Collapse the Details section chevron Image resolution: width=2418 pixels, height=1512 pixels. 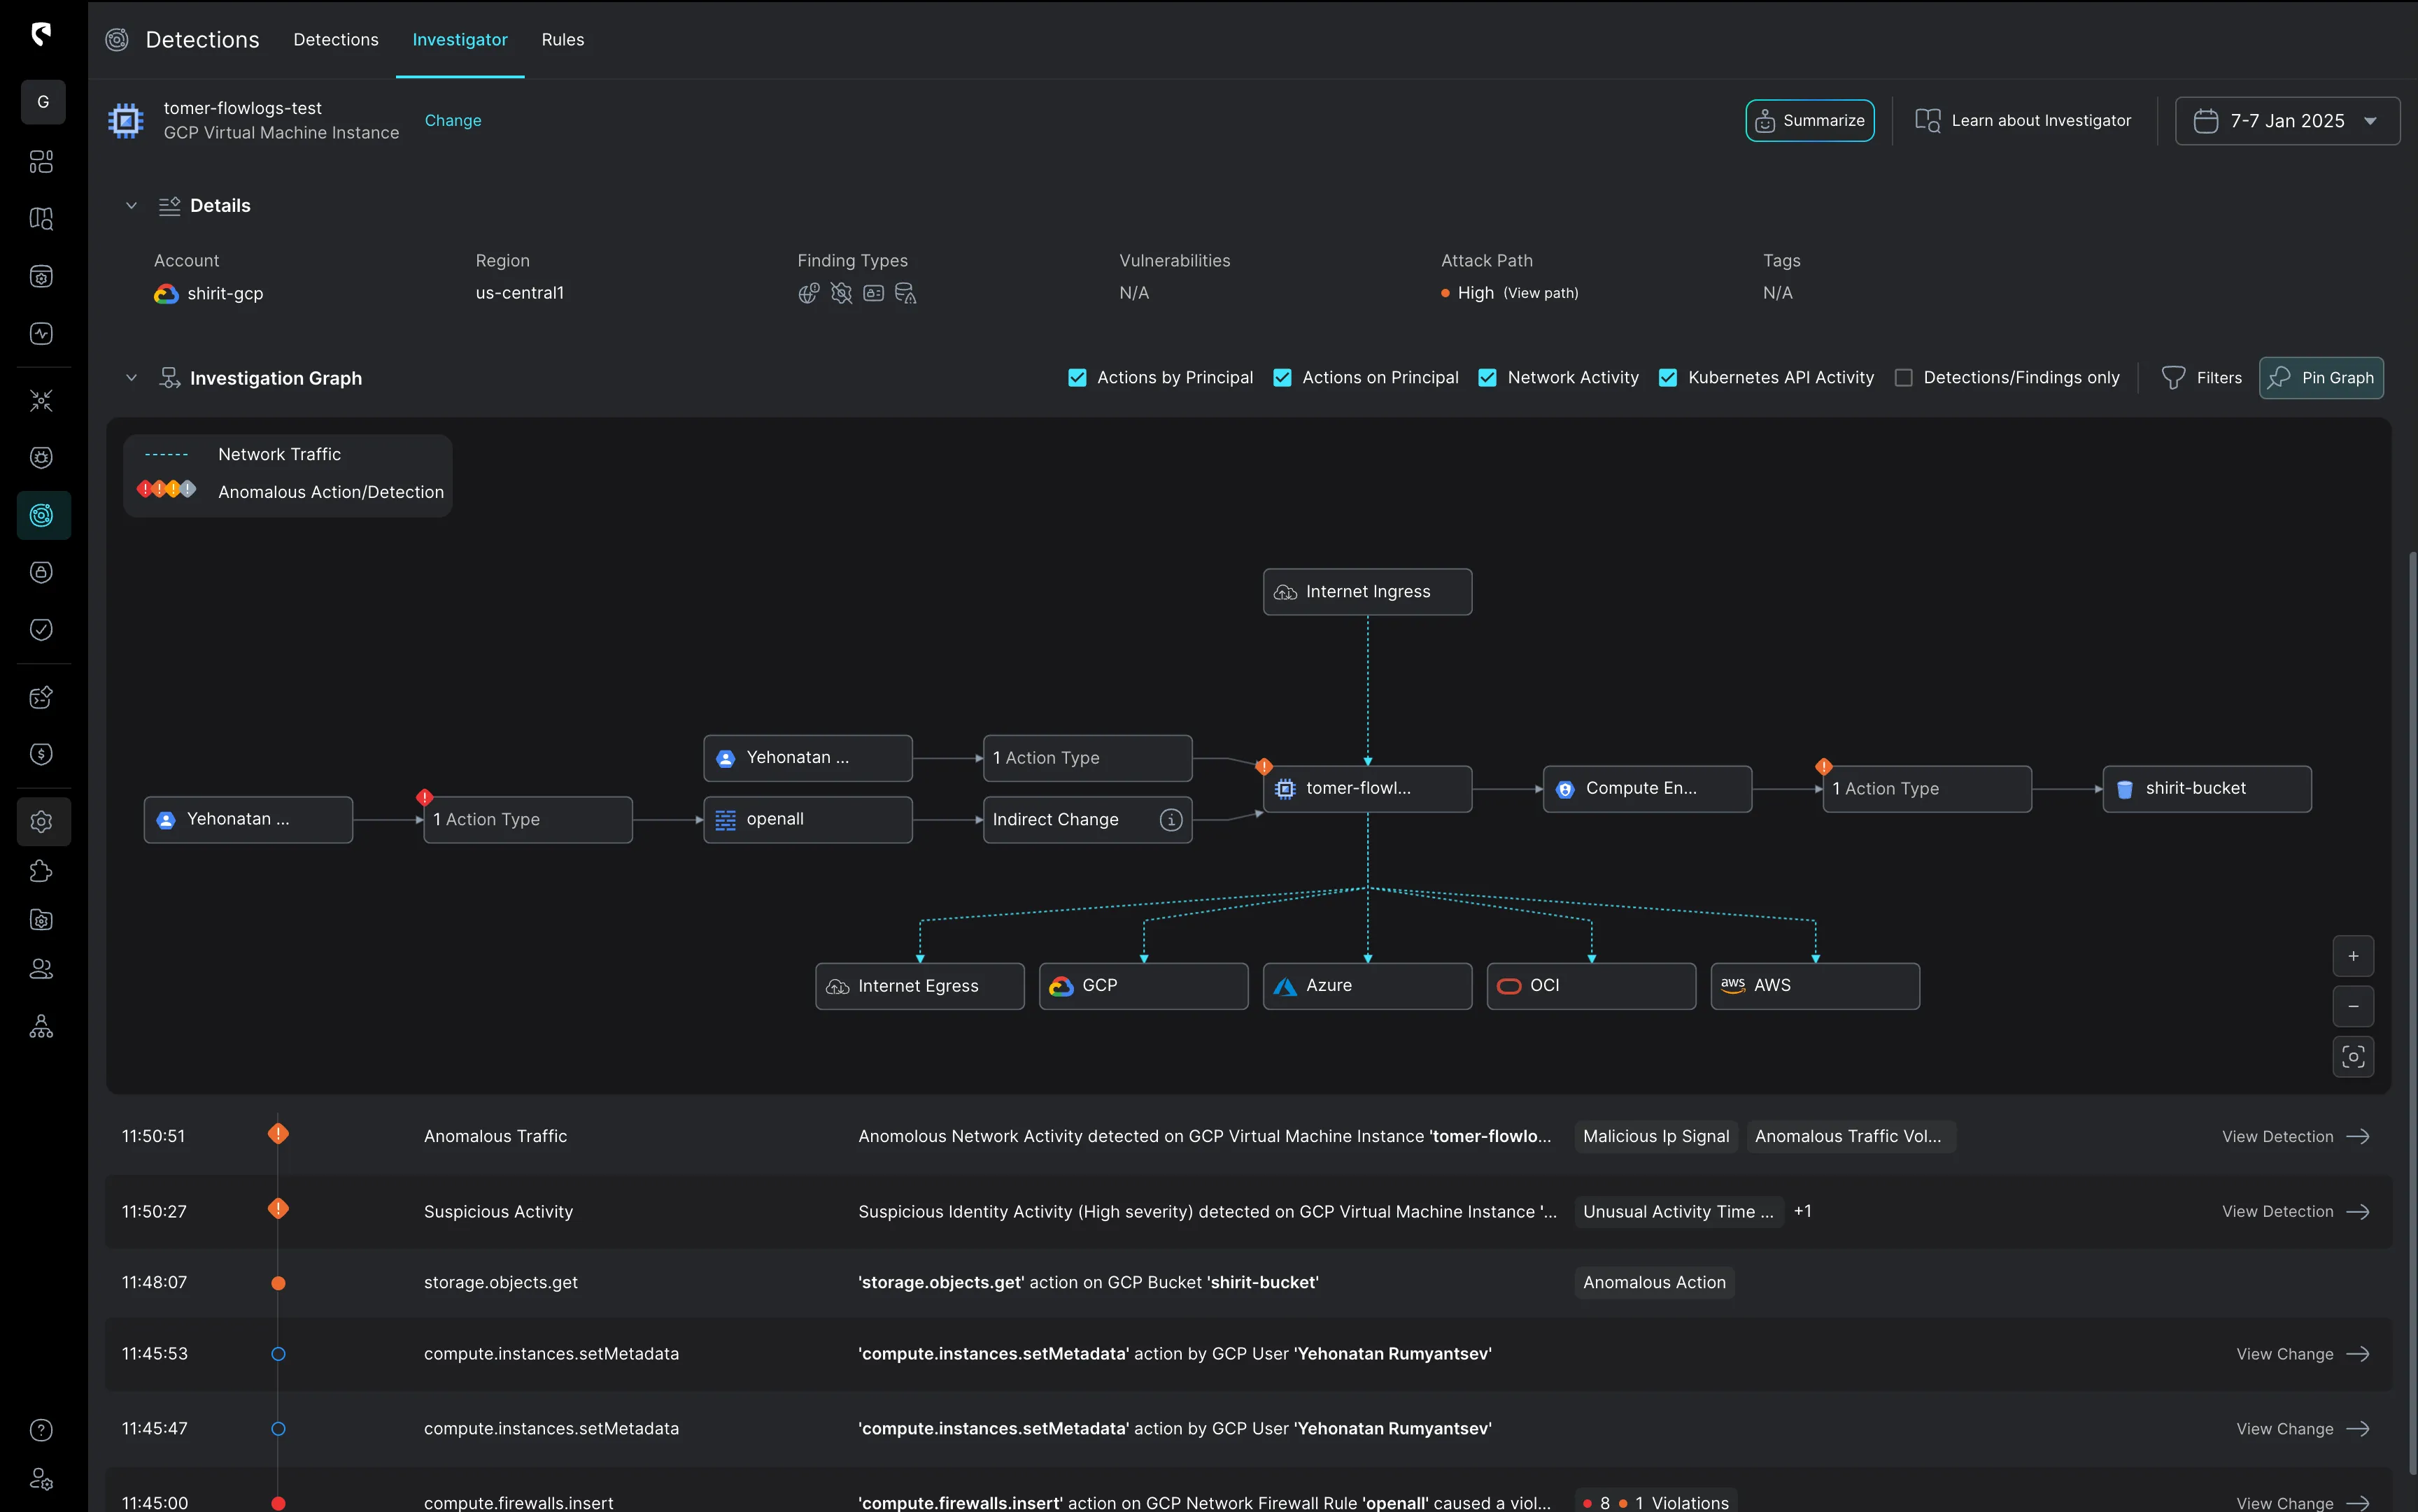tap(131, 206)
